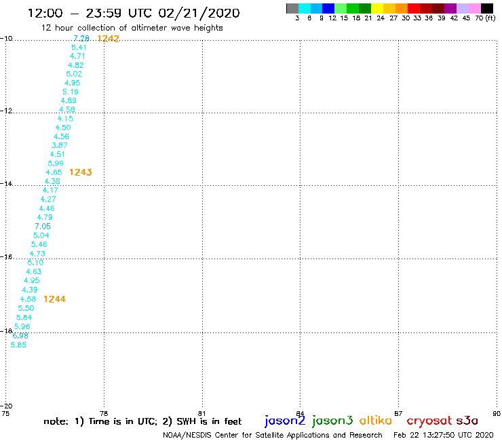This screenshot has width=502, height=441.
Task: Click the 4.89 wave height value
Action: pos(69,100)
